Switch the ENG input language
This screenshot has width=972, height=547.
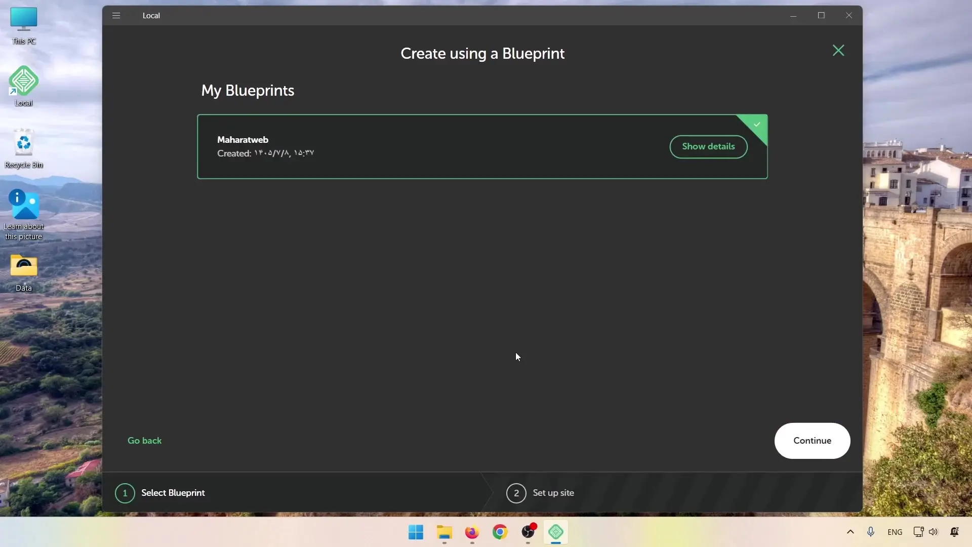(895, 532)
